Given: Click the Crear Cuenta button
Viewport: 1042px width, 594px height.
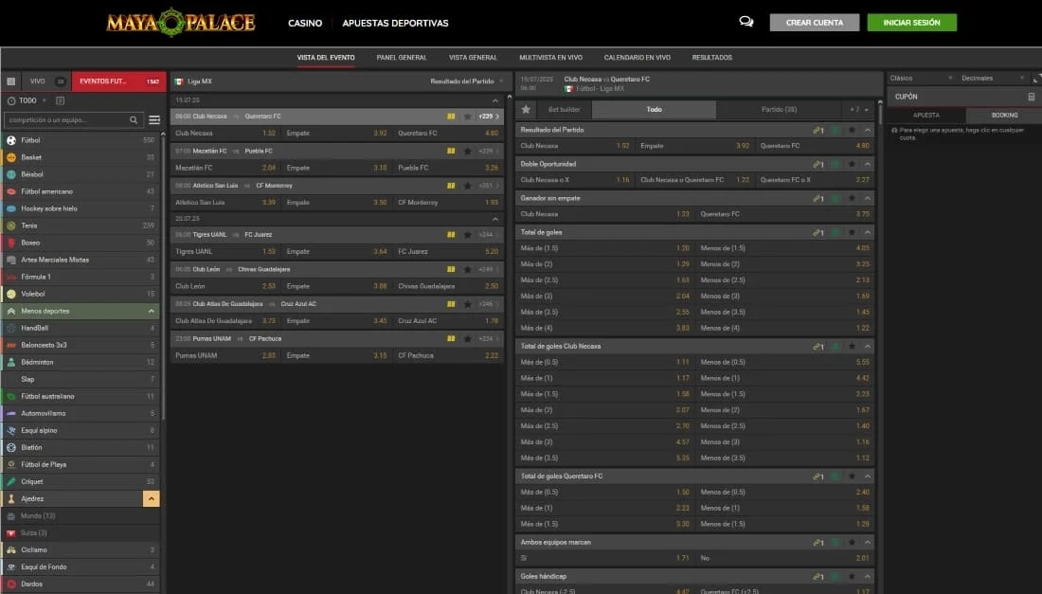Looking at the screenshot, I should pos(814,23).
